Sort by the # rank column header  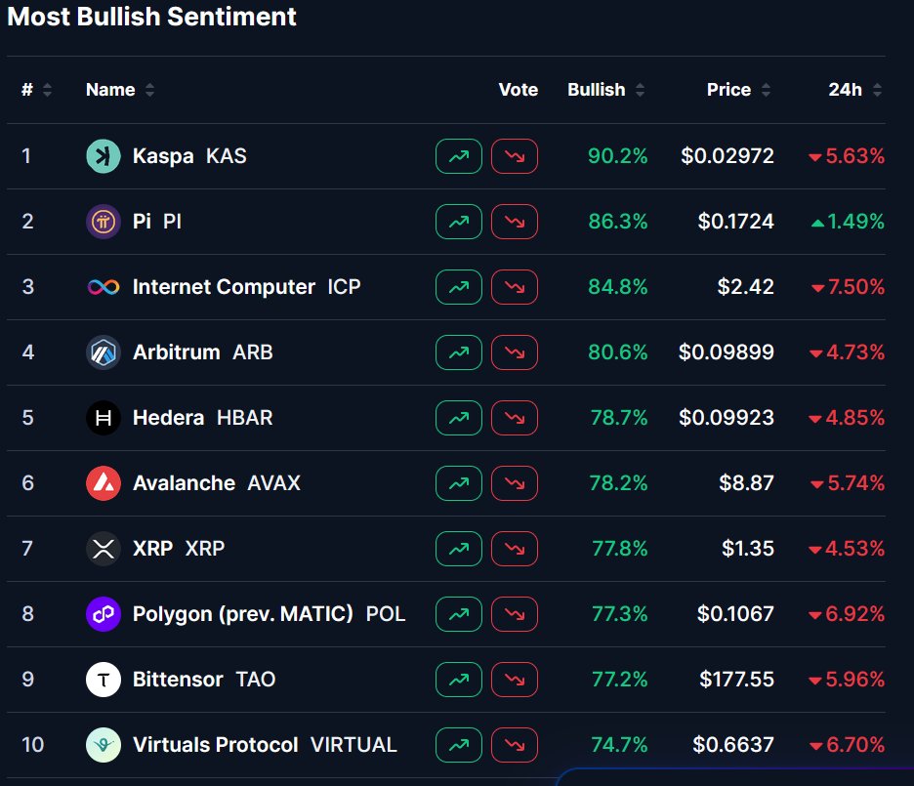coord(36,90)
